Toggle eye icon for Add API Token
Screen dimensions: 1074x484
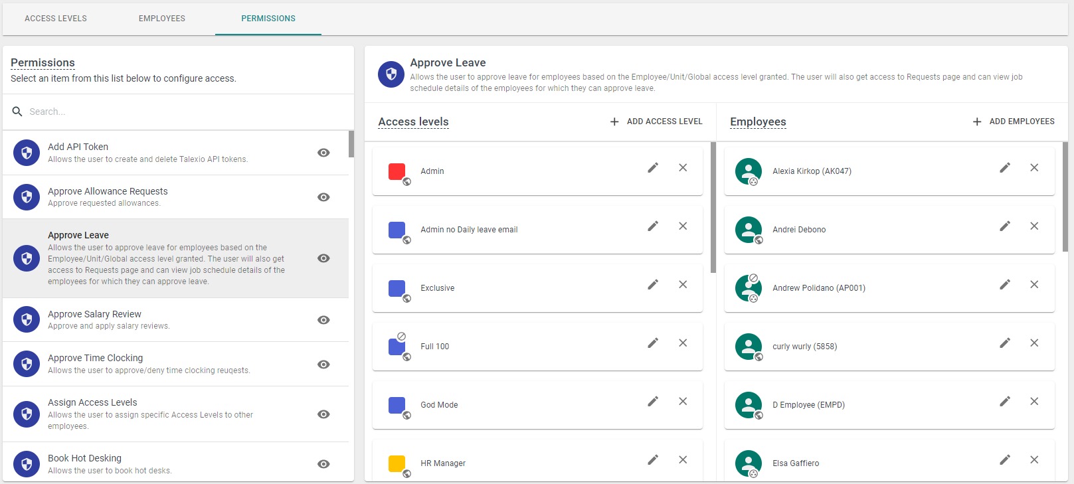click(x=323, y=153)
